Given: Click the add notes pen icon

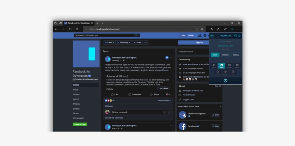Looking at the screenshot, I should click(218, 29).
